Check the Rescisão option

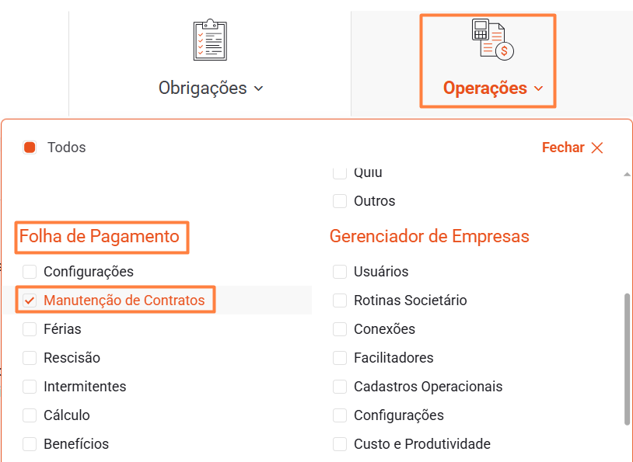(30, 358)
